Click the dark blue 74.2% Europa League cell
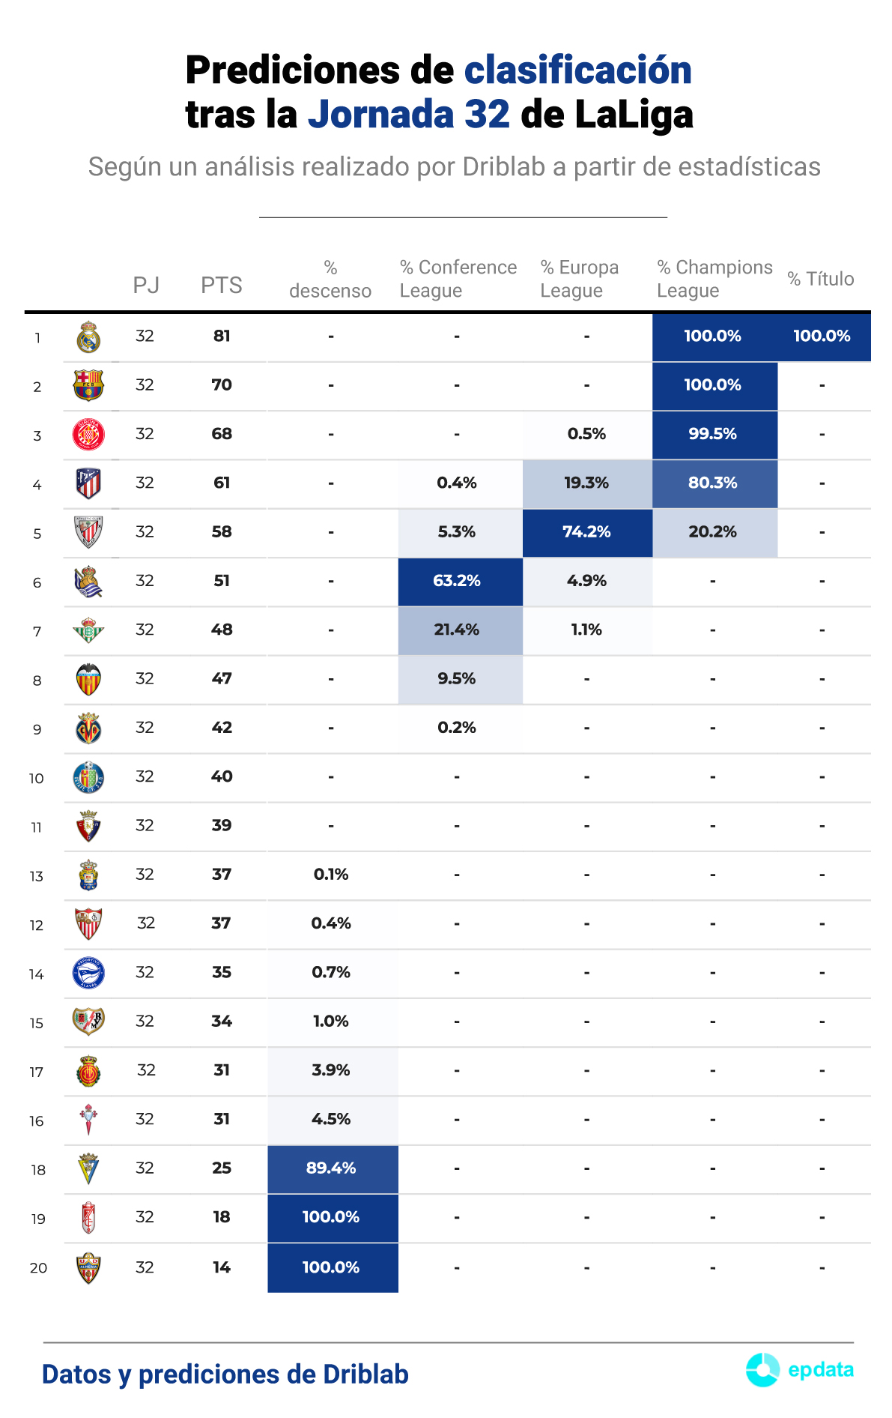The width and height of the screenshot is (892, 1418). coord(587,532)
